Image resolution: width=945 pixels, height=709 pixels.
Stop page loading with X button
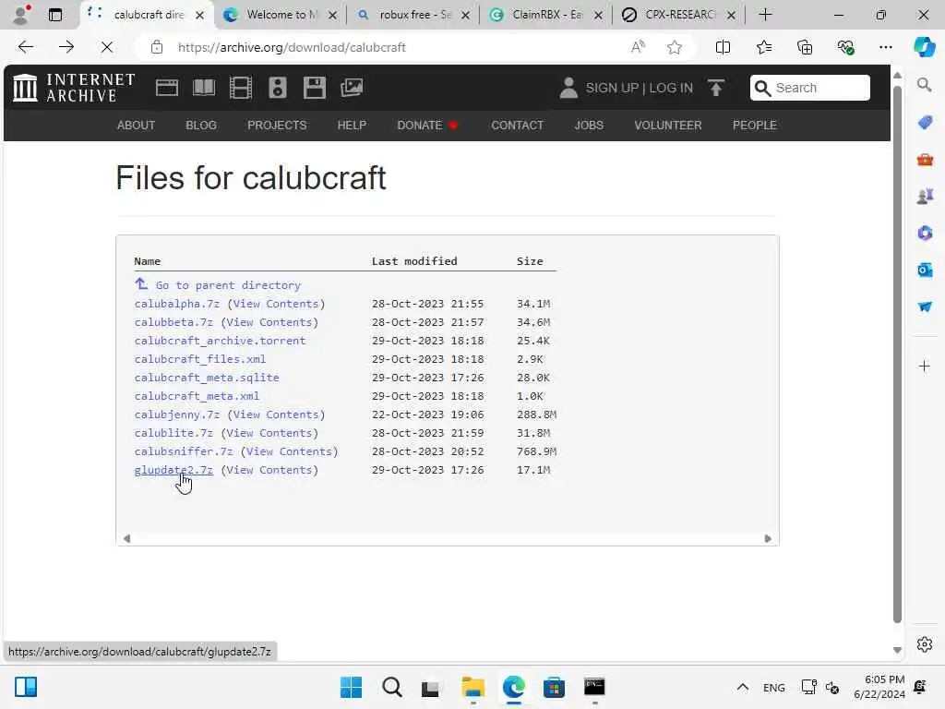pos(107,47)
